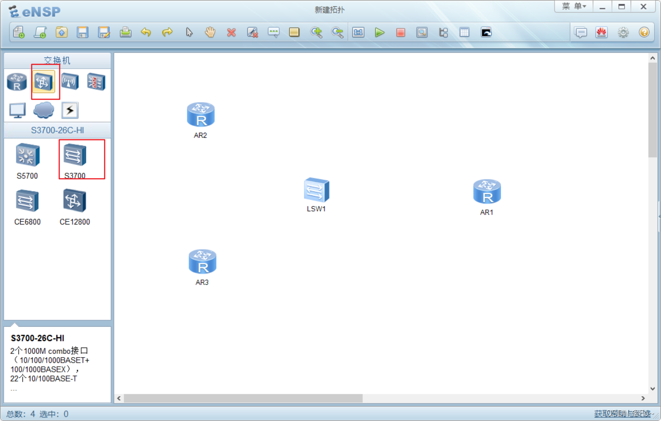
Task: Click the canvas scroll-down arrow
Action: (x=652, y=389)
